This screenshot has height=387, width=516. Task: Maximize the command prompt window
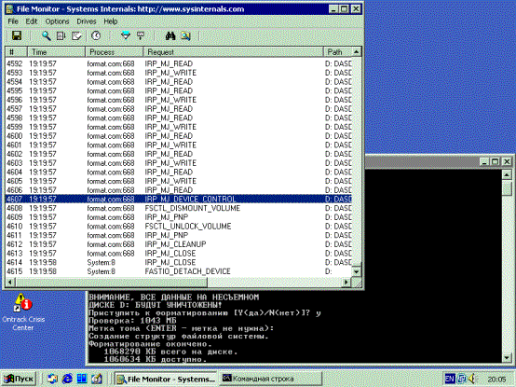click(495, 161)
